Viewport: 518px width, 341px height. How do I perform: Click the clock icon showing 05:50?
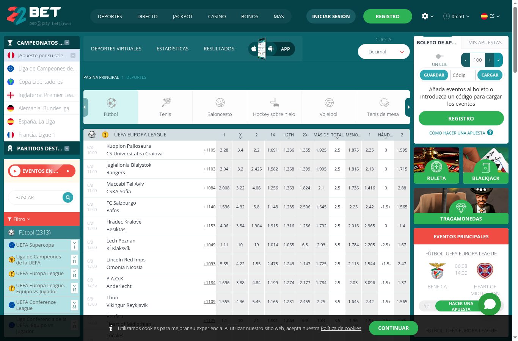pos(446,16)
